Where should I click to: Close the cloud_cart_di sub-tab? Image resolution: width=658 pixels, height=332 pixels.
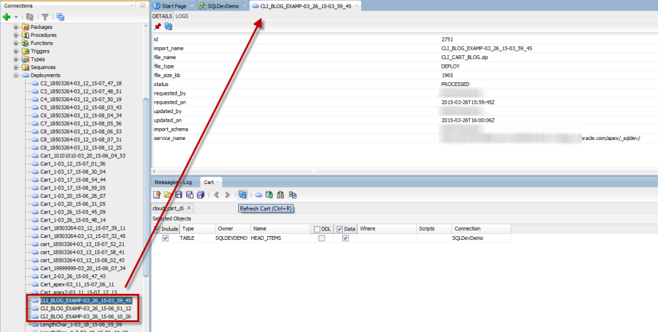pyautogui.click(x=189, y=208)
